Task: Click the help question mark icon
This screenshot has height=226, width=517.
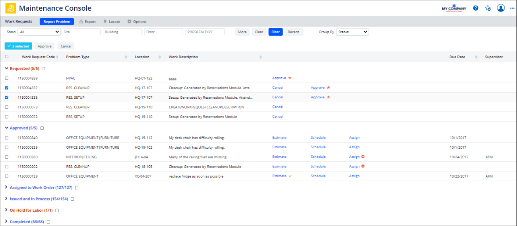Action: [476, 8]
